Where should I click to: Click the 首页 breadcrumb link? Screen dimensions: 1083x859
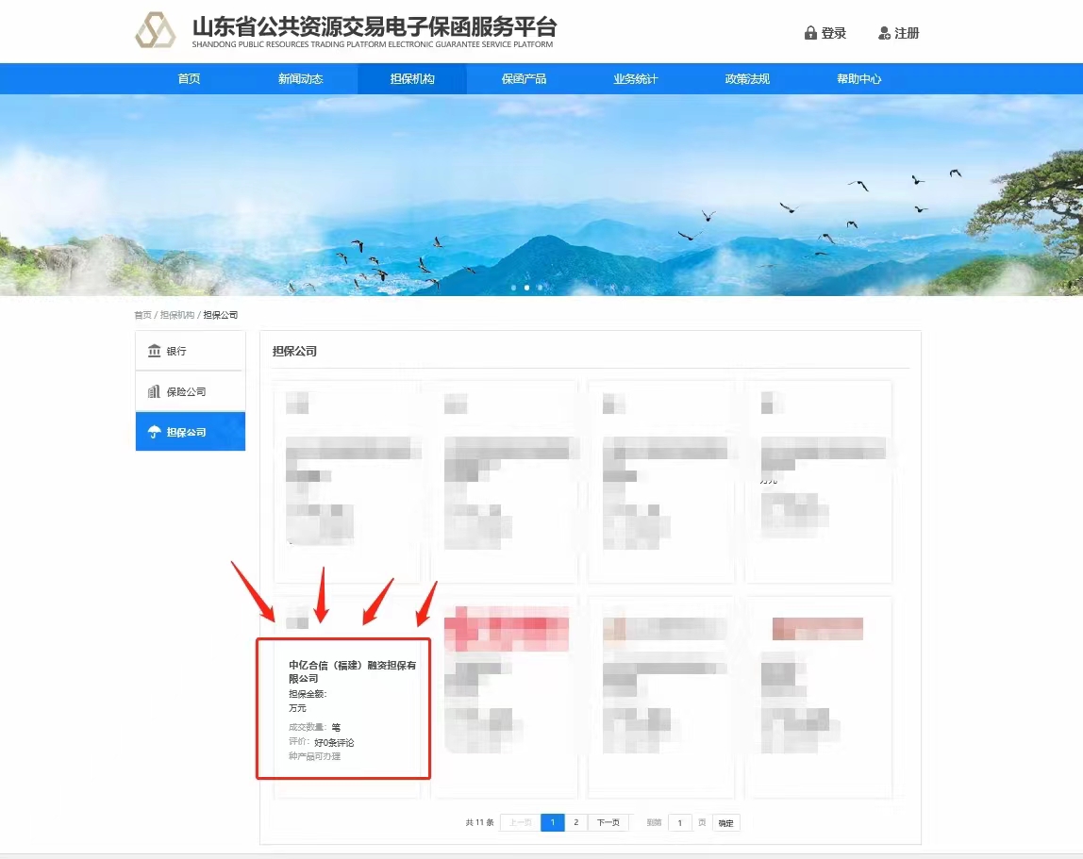(142, 315)
